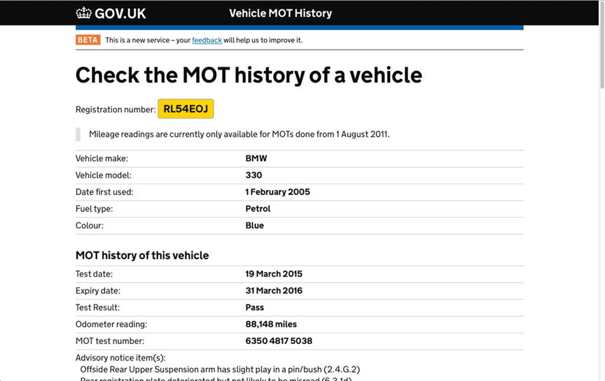Click the yellow RL54EOJ registration plate
This screenshot has height=381, width=605.
(x=186, y=109)
